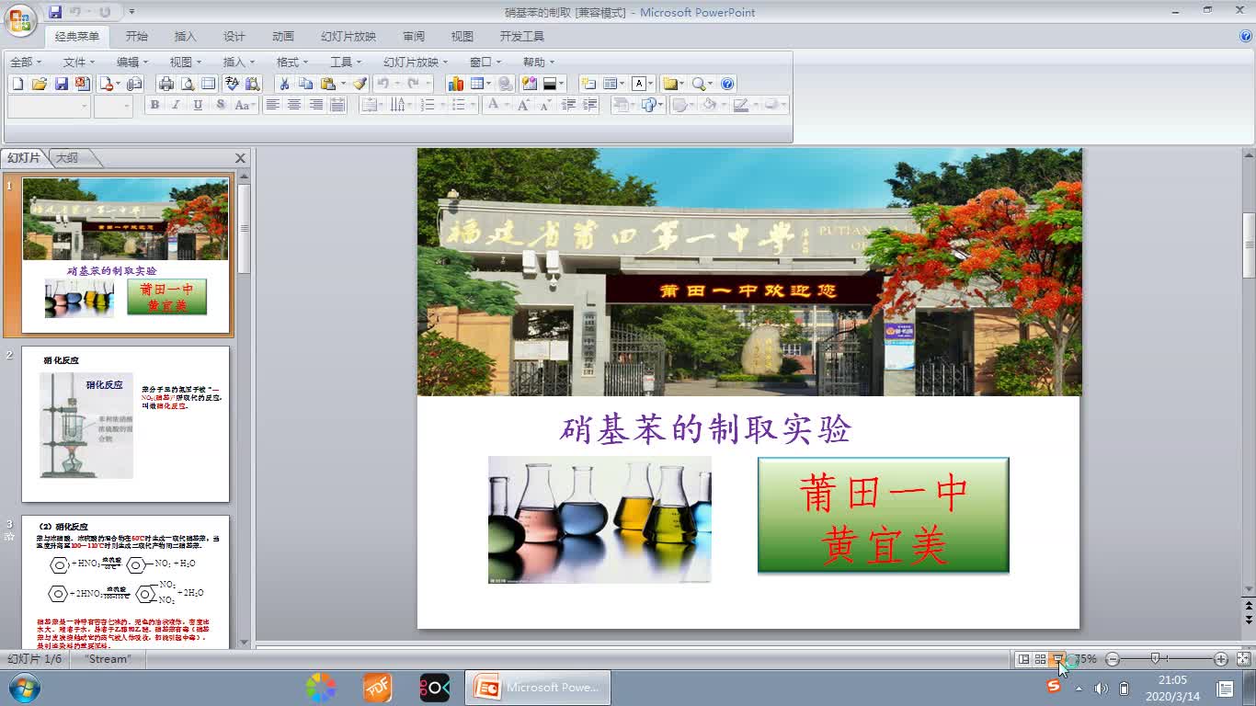Click the email attachment envelope icon
Viewport: 1256px width, 706px height.
point(135,84)
